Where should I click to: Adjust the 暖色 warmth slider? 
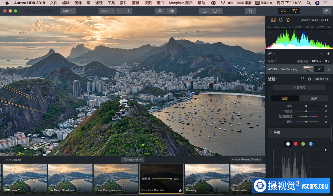tap(306, 122)
